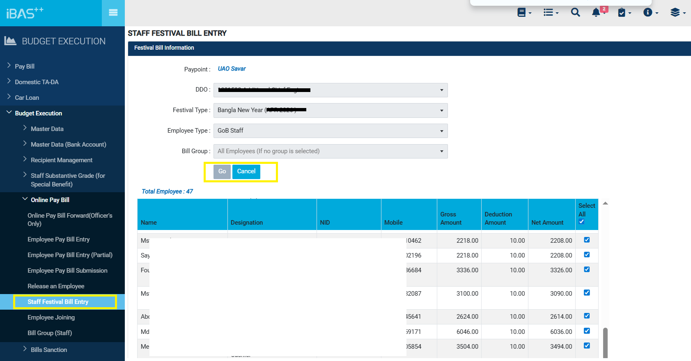
Task: Open the Festival Type dropdown
Action: coord(331,110)
